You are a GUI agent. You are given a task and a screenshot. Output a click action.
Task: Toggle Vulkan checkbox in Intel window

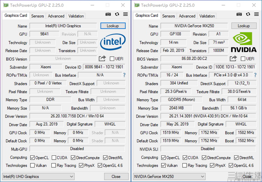click(x=32, y=166)
